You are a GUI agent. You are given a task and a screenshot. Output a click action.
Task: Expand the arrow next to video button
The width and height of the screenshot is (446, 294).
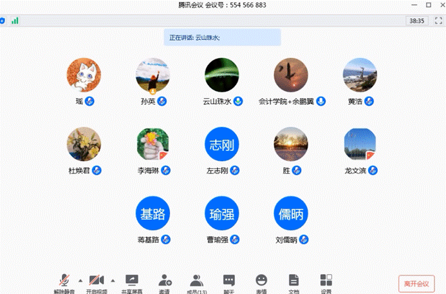point(113,280)
